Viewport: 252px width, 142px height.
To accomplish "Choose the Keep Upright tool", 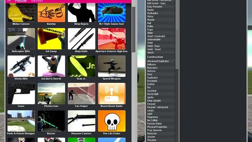I will click(x=154, y=101).
